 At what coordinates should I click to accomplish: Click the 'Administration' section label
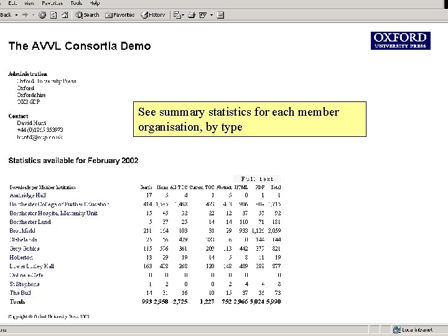(x=28, y=74)
